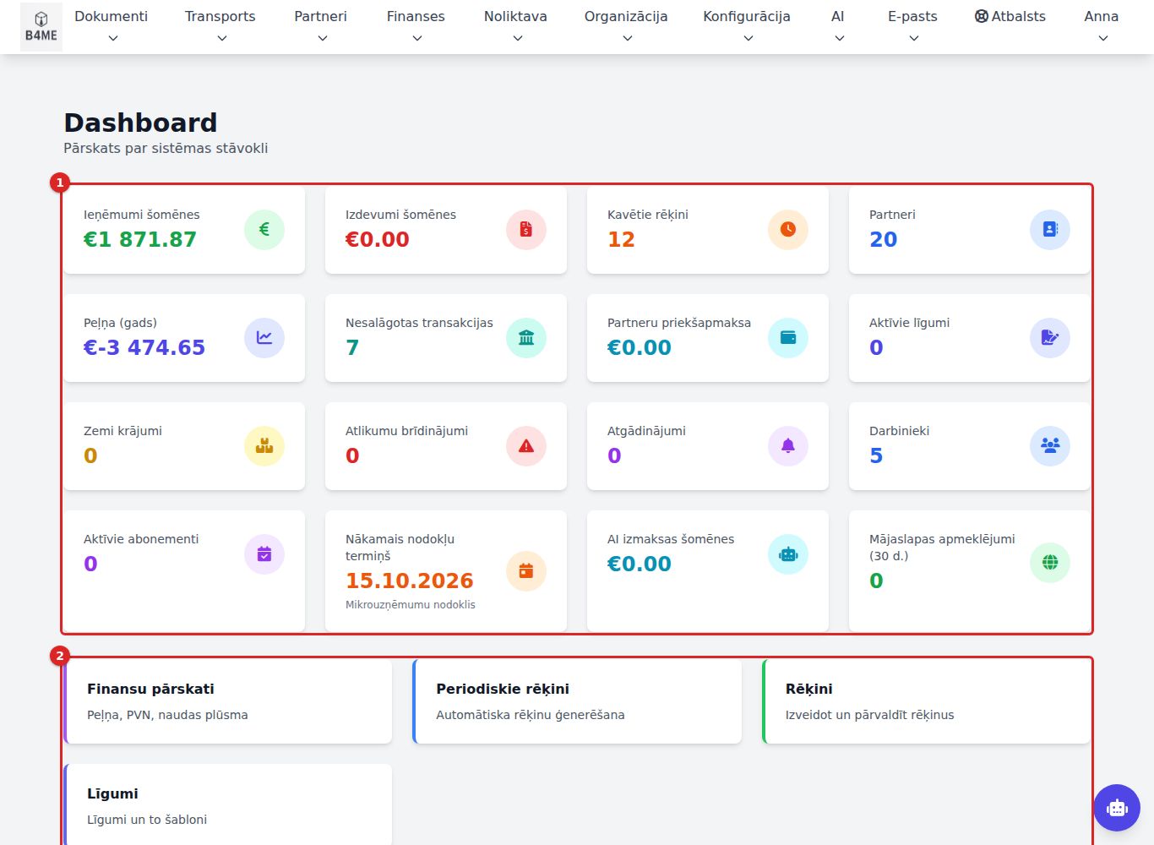Click the chart icon on Peļņa (gads) card
The width and height of the screenshot is (1154, 845).
264,338
